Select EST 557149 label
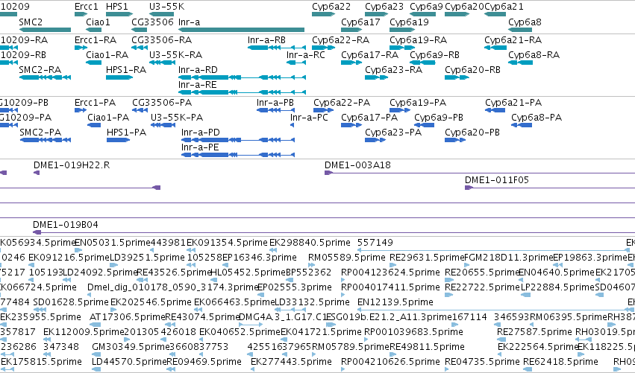 [375, 243]
